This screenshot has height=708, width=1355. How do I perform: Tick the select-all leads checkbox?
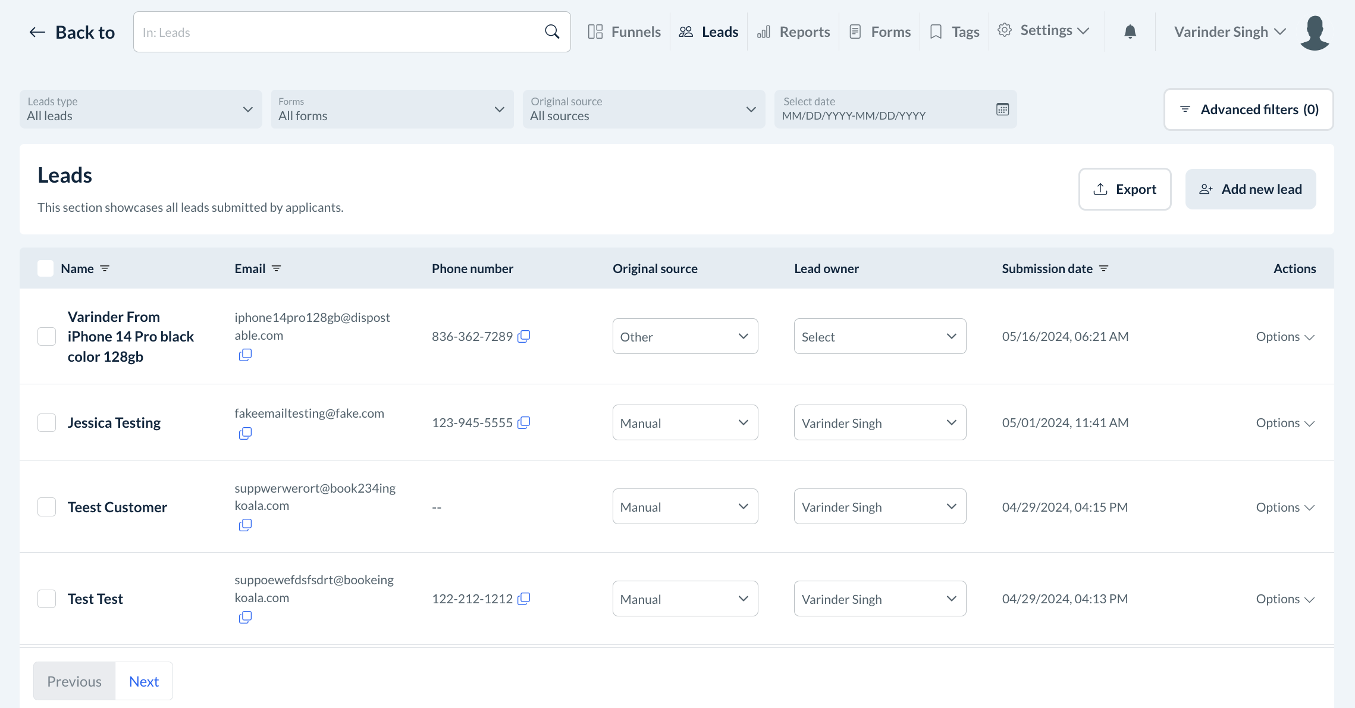(46, 269)
